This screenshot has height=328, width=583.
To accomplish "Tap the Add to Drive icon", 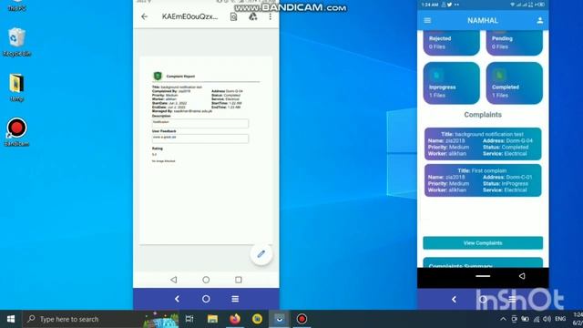I will 253,16.
